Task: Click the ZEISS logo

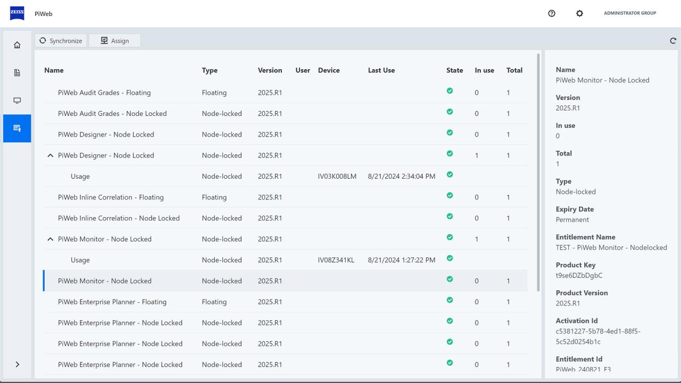Action: coord(17,13)
